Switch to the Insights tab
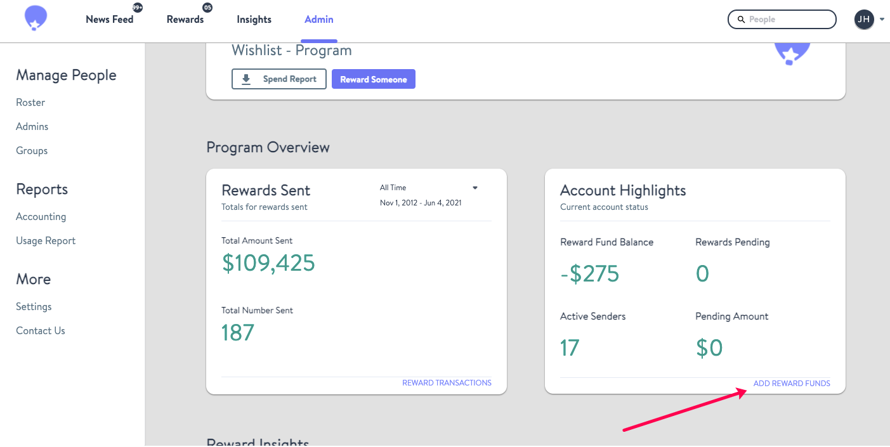890x447 pixels. [254, 20]
